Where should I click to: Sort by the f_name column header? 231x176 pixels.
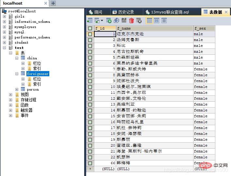(x=154, y=28)
